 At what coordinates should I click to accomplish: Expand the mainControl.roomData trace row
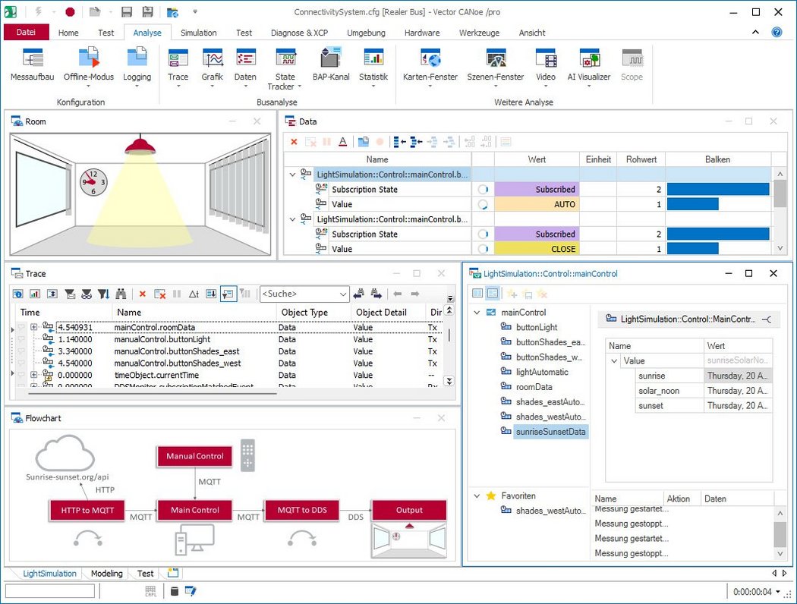click(x=34, y=327)
